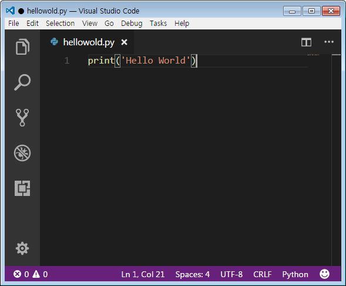The height and width of the screenshot is (286, 346).
Task: Open the Debug view in activity bar
Action: coord(22,153)
